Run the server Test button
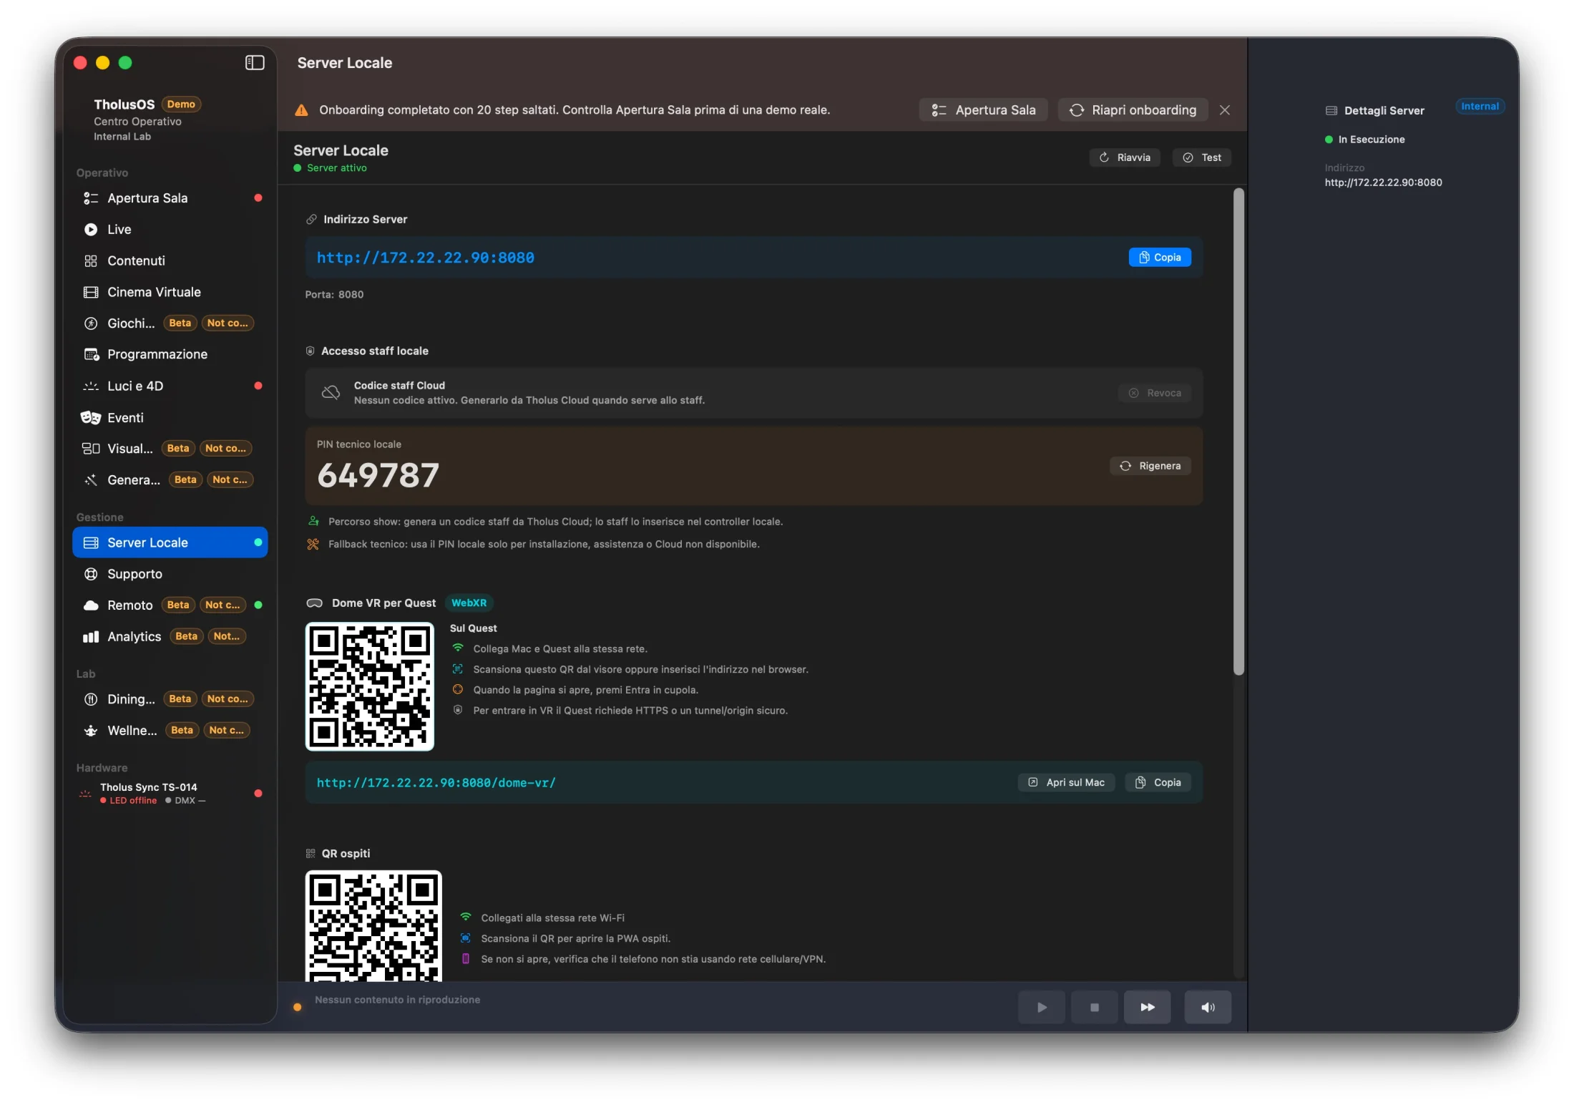 tap(1202, 157)
